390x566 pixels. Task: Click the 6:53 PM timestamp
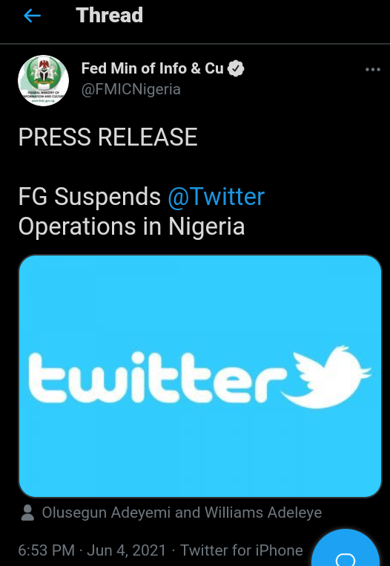point(47,550)
